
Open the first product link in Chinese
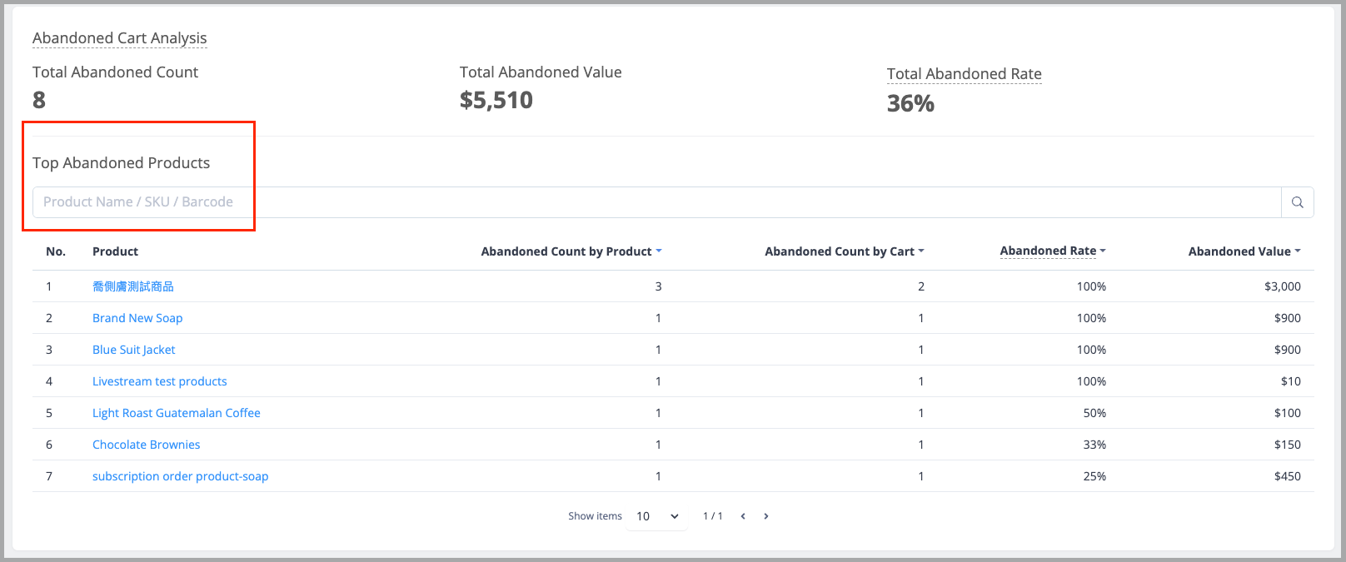[x=133, y=286]
